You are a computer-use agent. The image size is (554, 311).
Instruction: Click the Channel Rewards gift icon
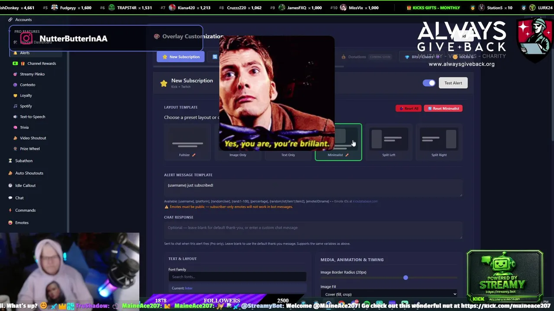[x=23, y=63]
